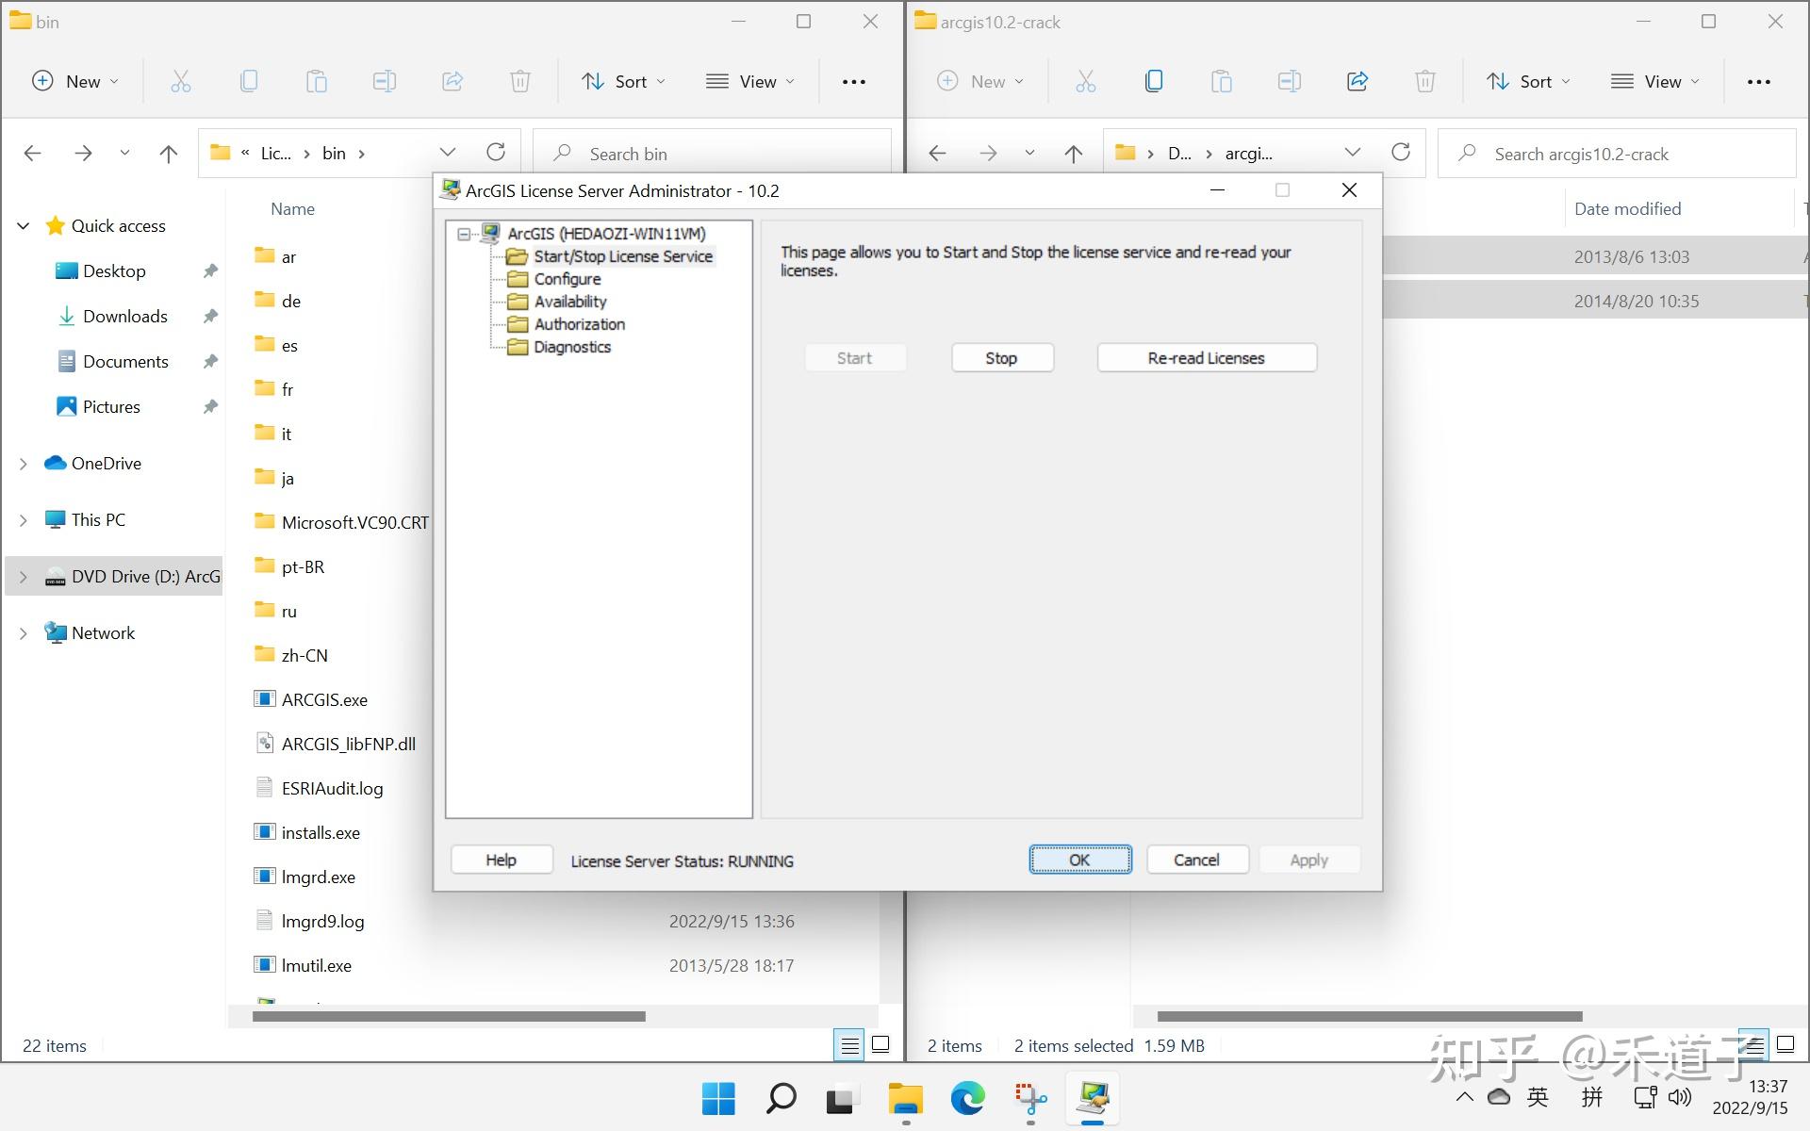The height and width of the screenshot is (1131, 1810).
Task: Expand the Network node
Action: click(24, 633)
